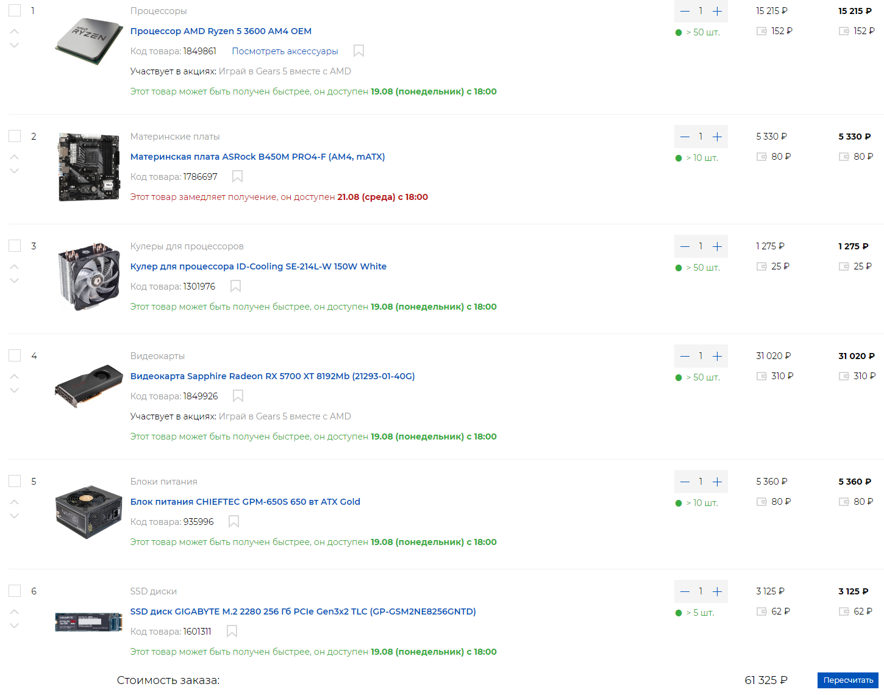Select checkbox for item 1 processor
The height and width of the screenshot is (695, 884).
(15, 10)
